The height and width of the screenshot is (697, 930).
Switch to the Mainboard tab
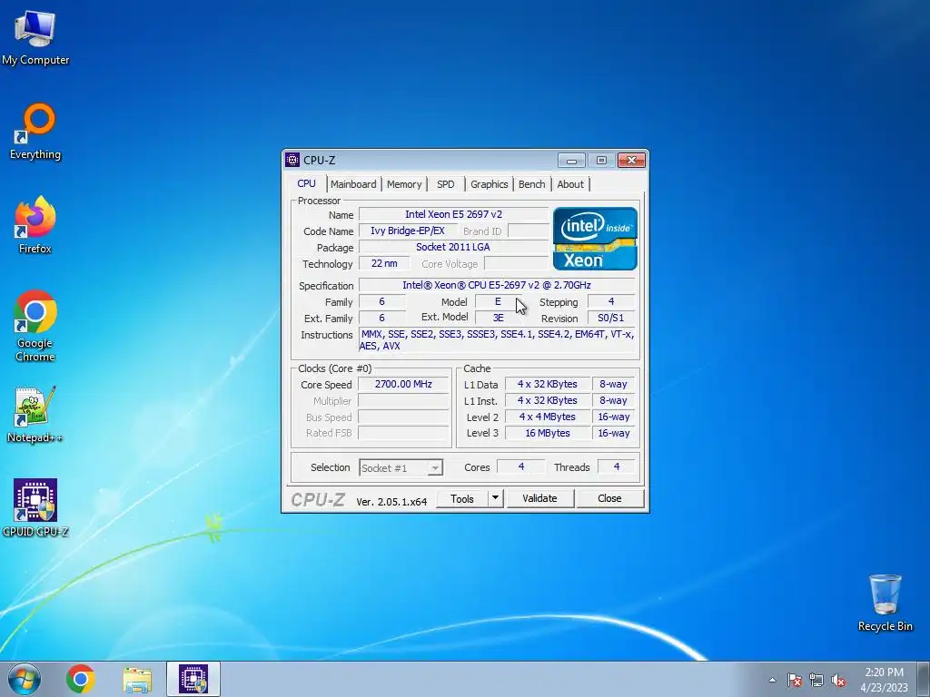[x=353, y=184]
